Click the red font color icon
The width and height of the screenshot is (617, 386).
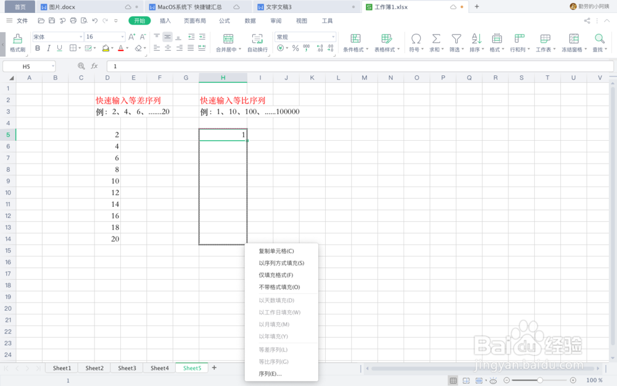point(121,48)
